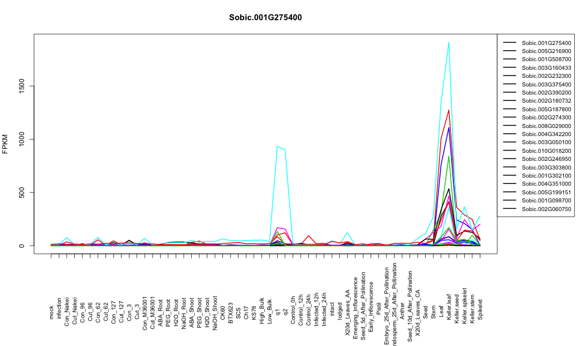Image resolution: width=576 pixels, height=346 pixels.
Task: Select the mock x-axis label
Action: tap(51, 313)
